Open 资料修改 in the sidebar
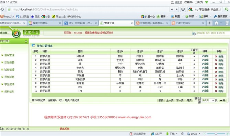Viewport: 230px width, 136px height. click(9, 92)
